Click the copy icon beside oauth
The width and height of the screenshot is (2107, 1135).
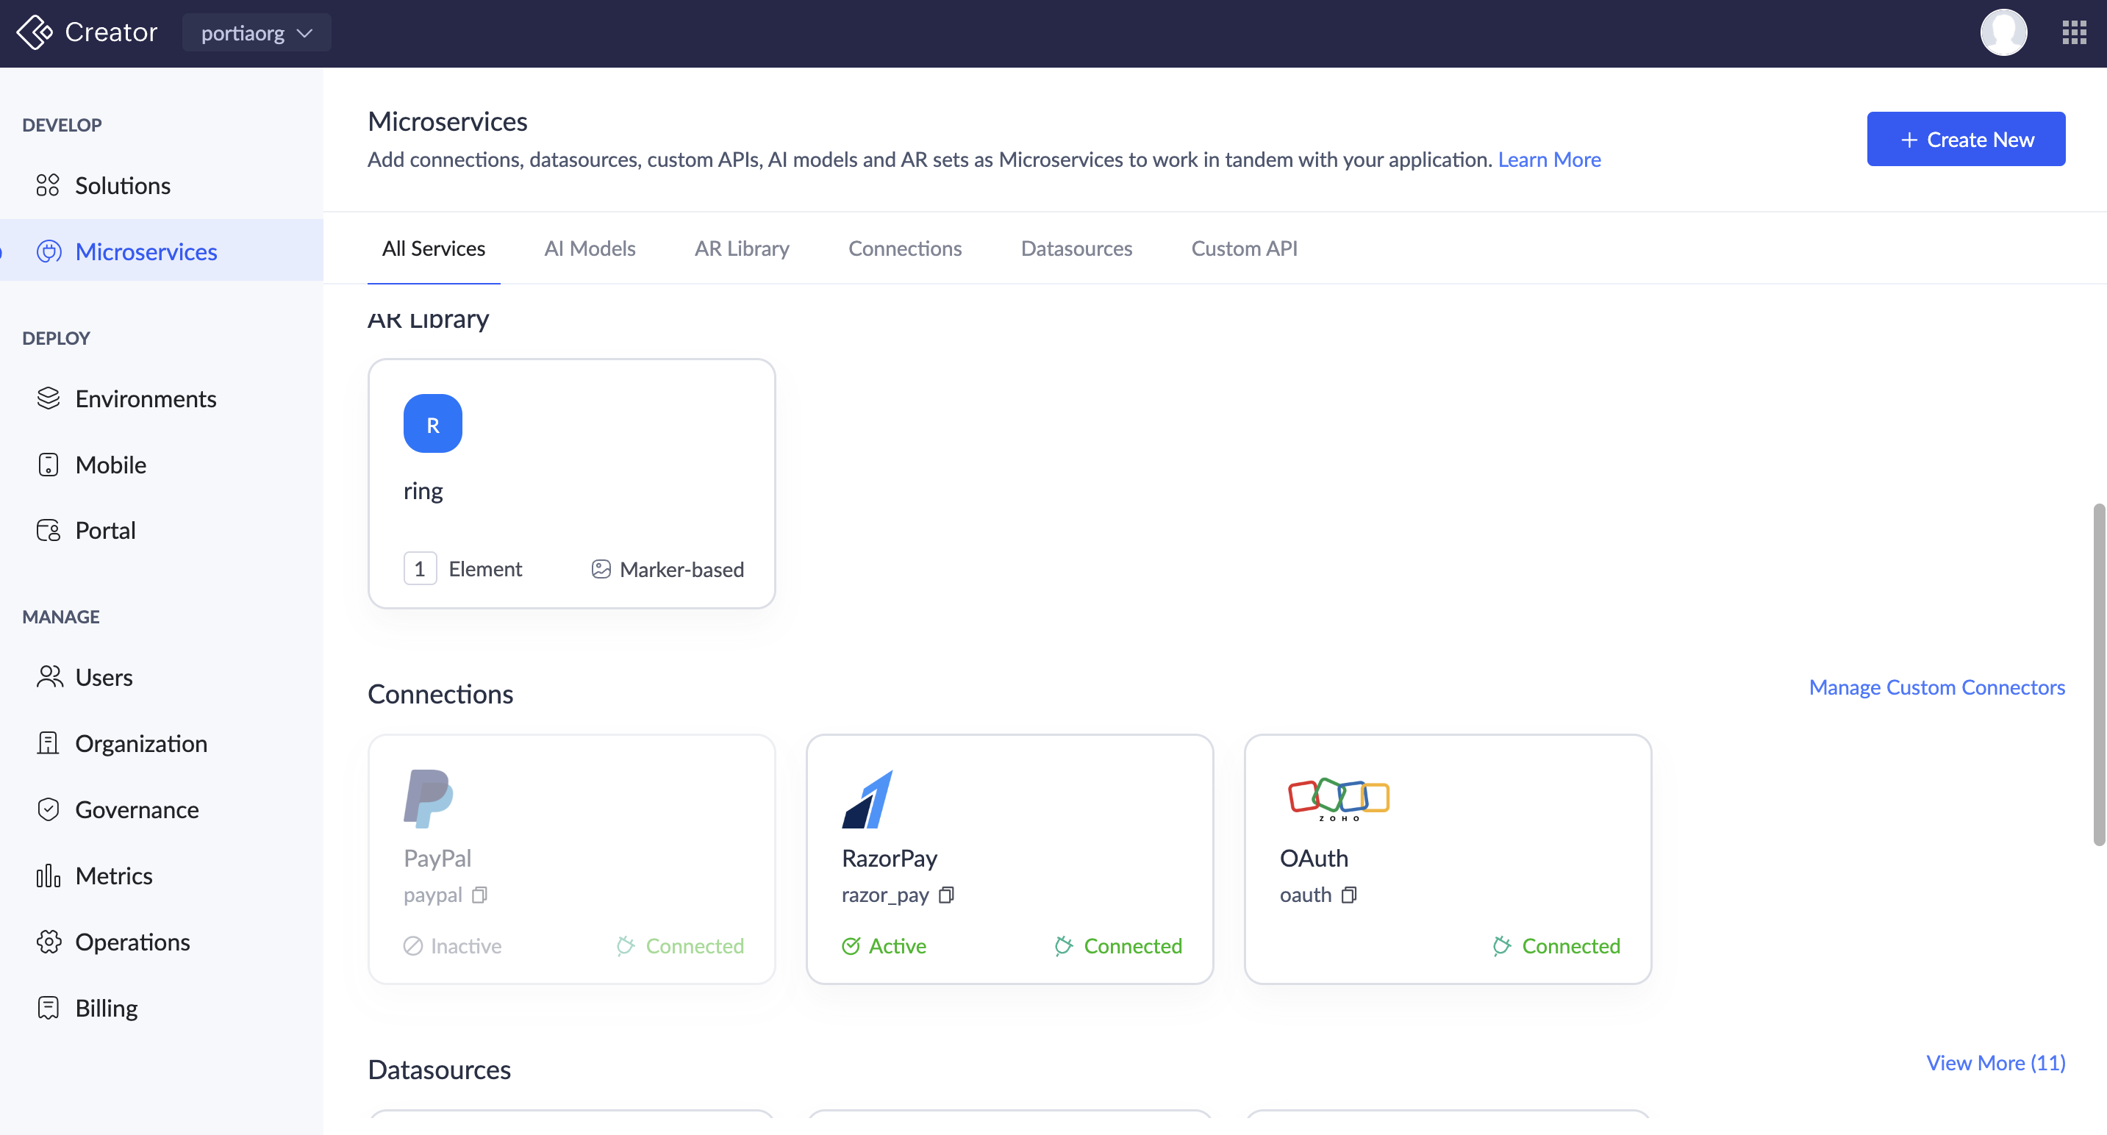(1349, 895)
